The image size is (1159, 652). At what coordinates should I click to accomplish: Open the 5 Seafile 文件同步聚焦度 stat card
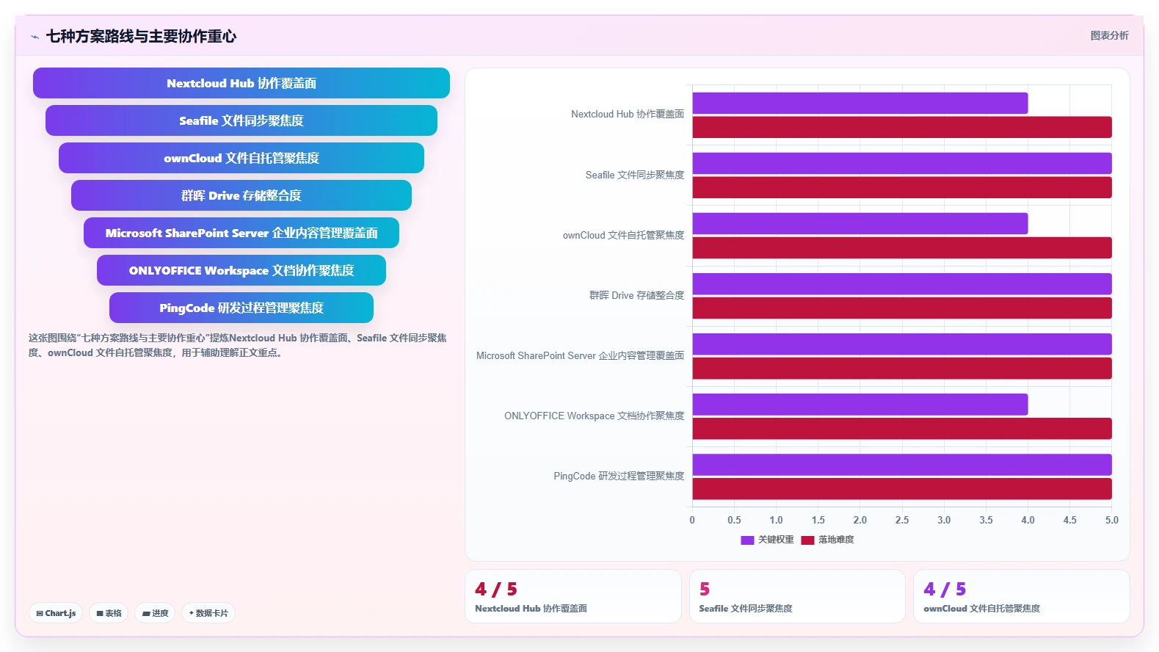(797, 596)
